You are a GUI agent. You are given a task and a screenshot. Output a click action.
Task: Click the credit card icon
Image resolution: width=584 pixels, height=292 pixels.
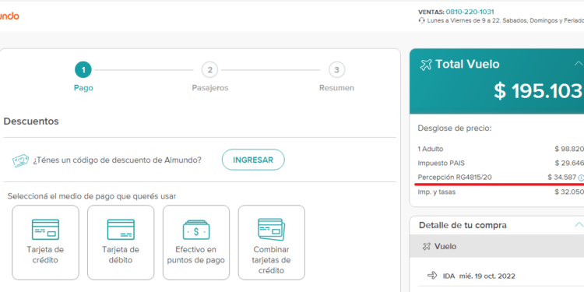click(x=45, y=230)
